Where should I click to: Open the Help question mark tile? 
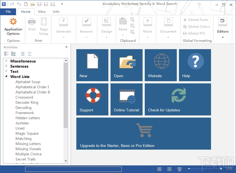point(195,65)
